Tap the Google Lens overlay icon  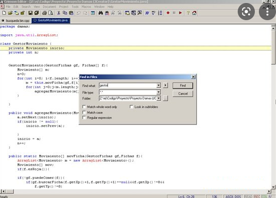(246, 12)
